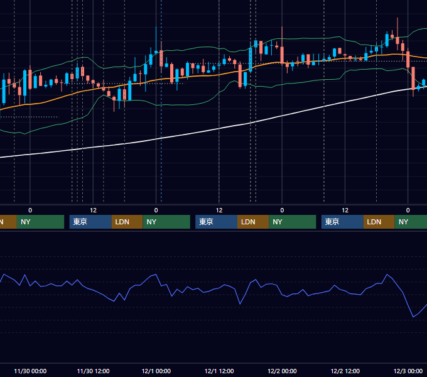The image size is (427, 377).
Task: Select the NY session block spanning 11/30 00:00
Action: click(40, 222)
